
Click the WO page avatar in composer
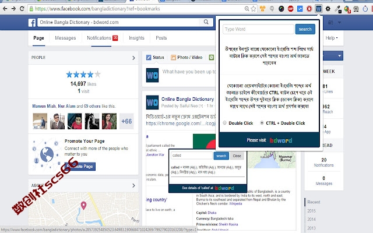tap(152, 75)
